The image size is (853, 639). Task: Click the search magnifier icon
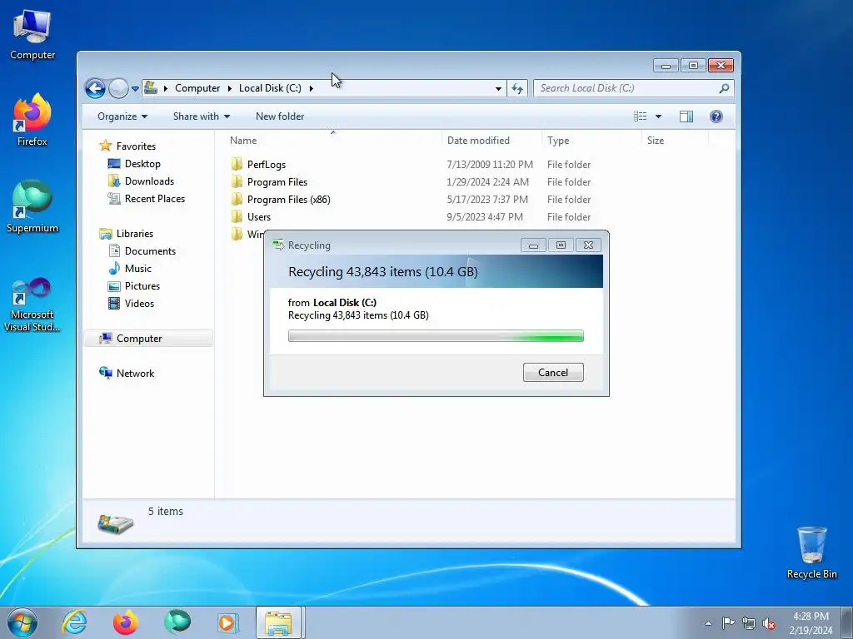724,88
